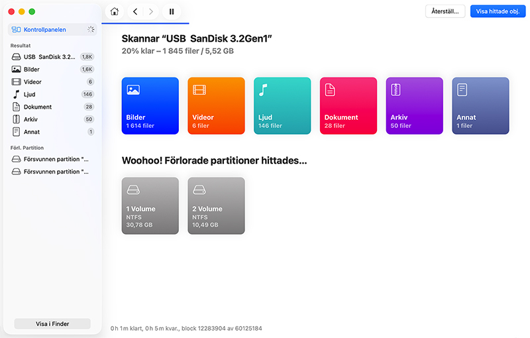Pause the scan in progress
This screenshot has width=530, height=338.
click(x=172, y=11)
